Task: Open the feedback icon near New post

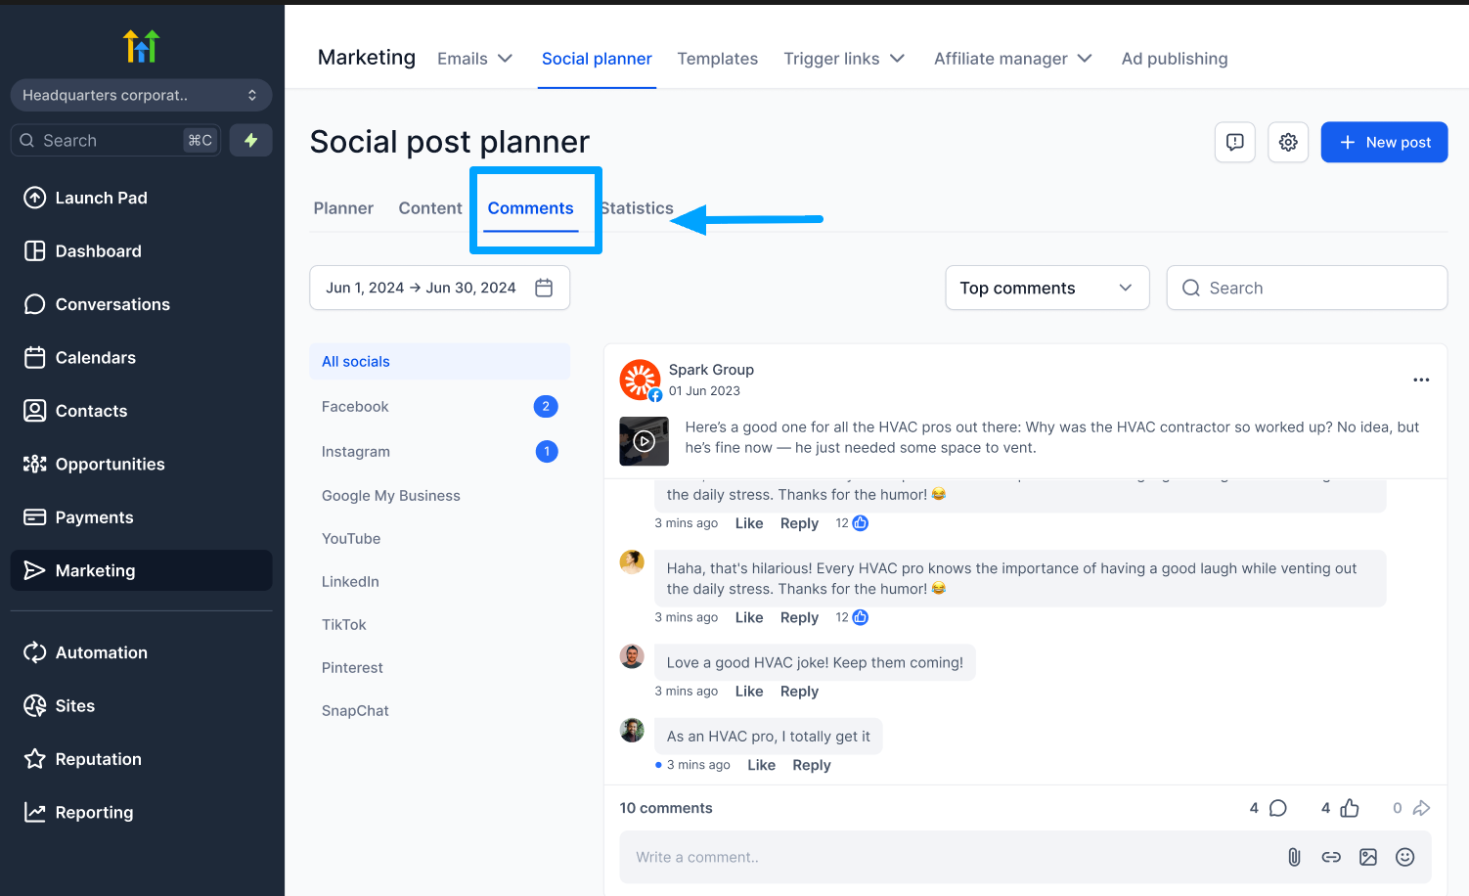Action: (x=1234, y=142)
